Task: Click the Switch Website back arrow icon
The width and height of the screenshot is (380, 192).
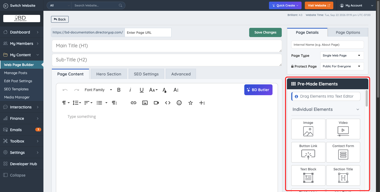Action: coord(6,5)
